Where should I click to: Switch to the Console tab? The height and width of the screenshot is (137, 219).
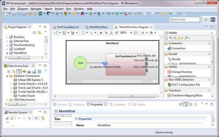coord(60,105)
